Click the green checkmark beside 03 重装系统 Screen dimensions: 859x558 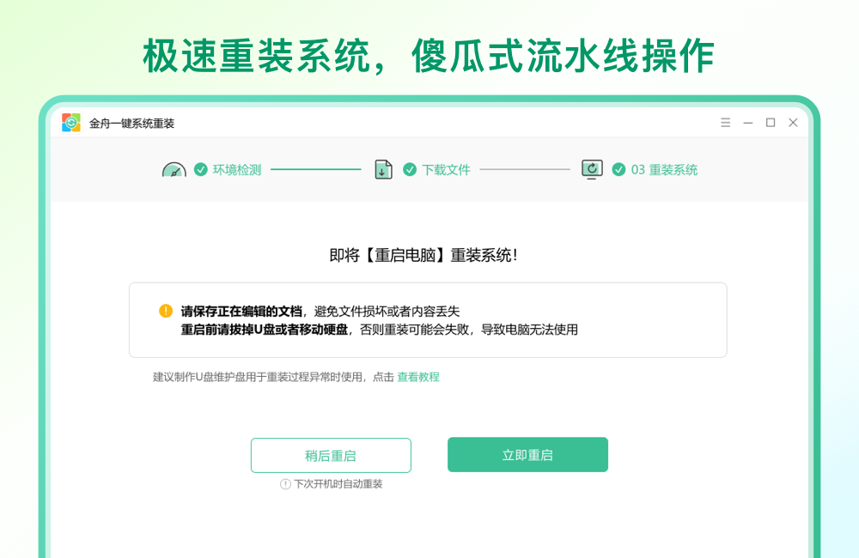(x=619, y=169)
